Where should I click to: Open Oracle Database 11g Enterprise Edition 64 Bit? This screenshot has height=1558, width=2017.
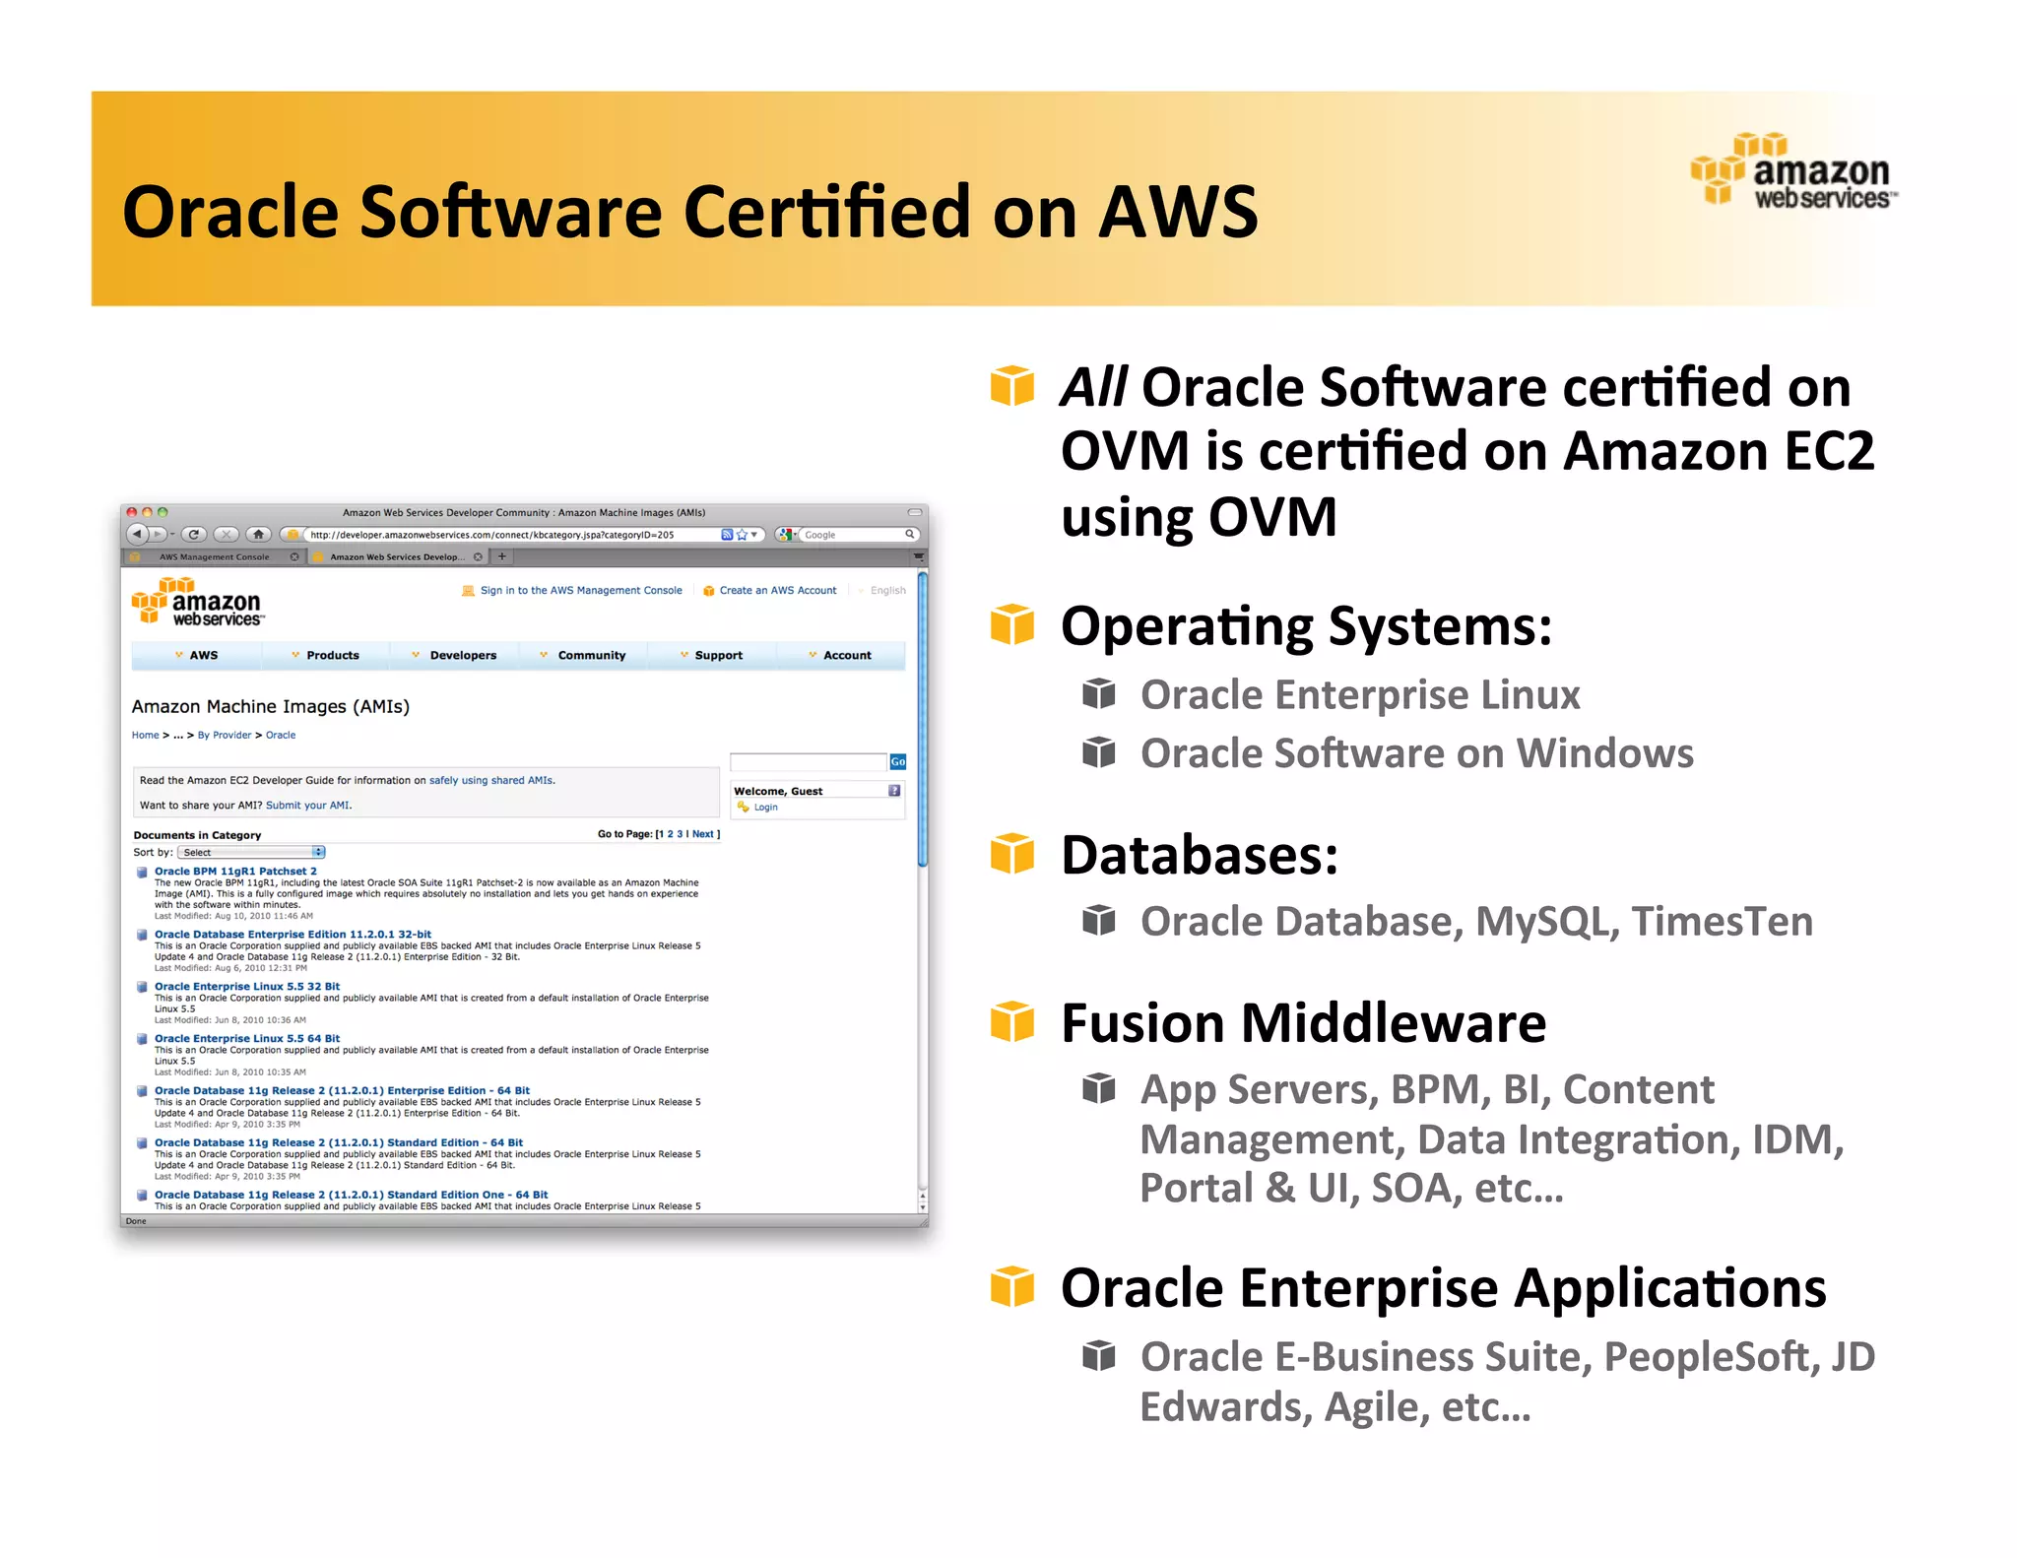click(x=342, y=1090)
